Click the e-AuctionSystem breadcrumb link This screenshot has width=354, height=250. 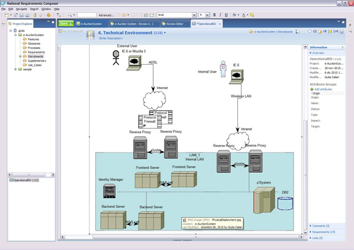[x=265, y=32]
